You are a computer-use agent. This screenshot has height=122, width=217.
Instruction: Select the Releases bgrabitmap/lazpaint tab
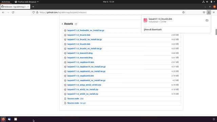click(x=15, y=7)
